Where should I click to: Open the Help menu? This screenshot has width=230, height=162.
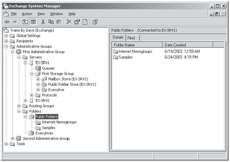pyautogui.click(x=72, y=14)
